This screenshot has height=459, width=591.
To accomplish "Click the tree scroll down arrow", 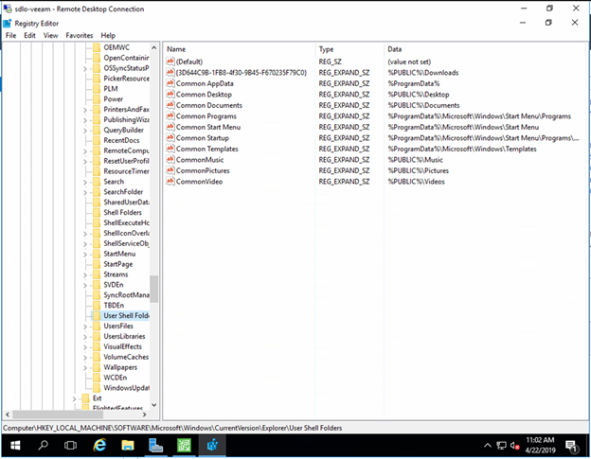I will (x=153, y=405).
